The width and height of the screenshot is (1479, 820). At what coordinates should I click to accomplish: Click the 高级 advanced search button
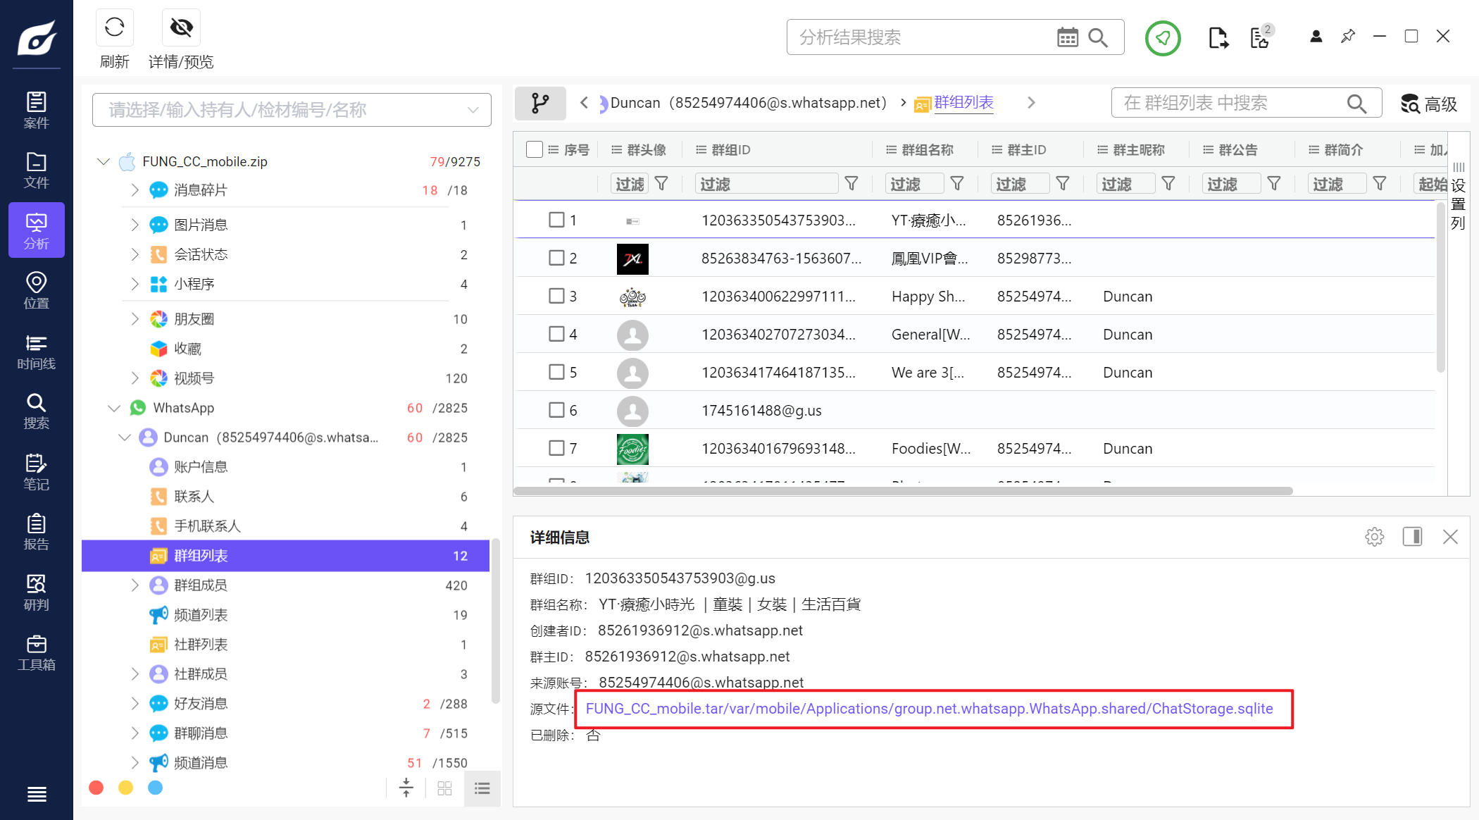tap(1428, 104)
